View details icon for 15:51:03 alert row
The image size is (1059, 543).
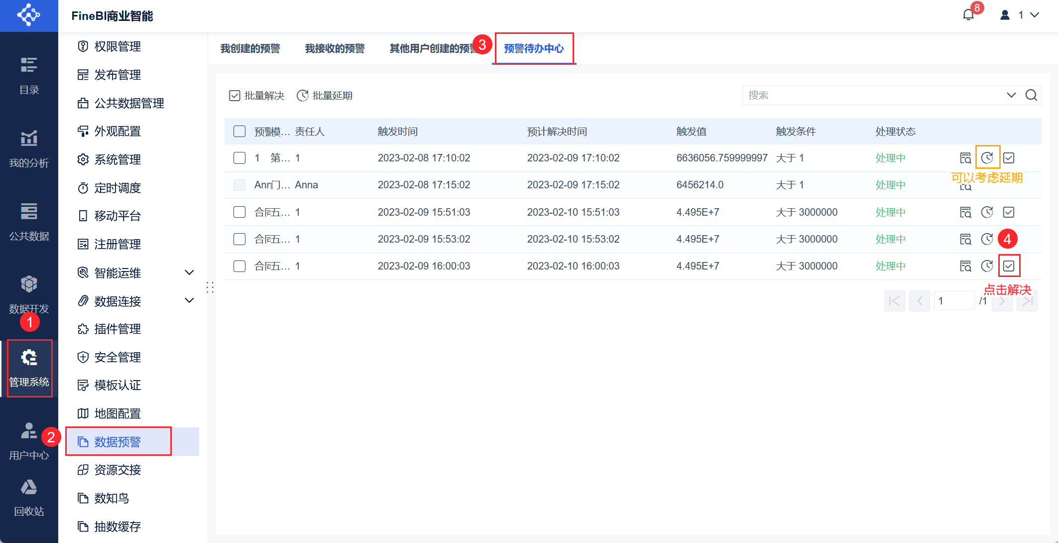click(965, 212)
